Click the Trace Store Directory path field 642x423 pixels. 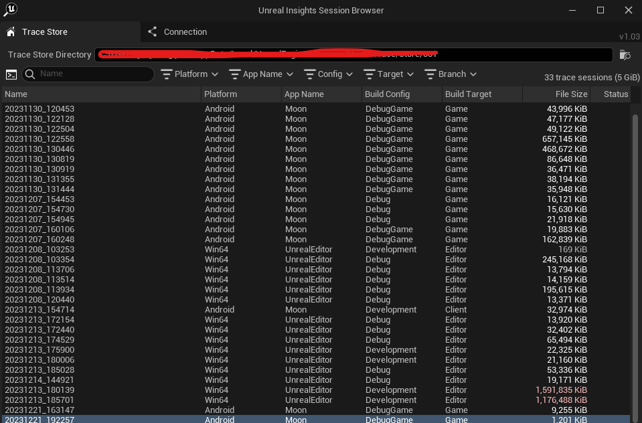[x=353, y=55]
